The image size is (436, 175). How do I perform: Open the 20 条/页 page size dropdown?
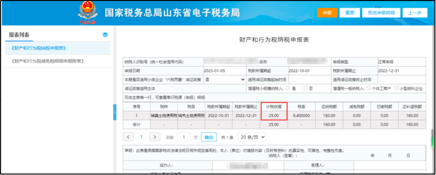[252, 137]
